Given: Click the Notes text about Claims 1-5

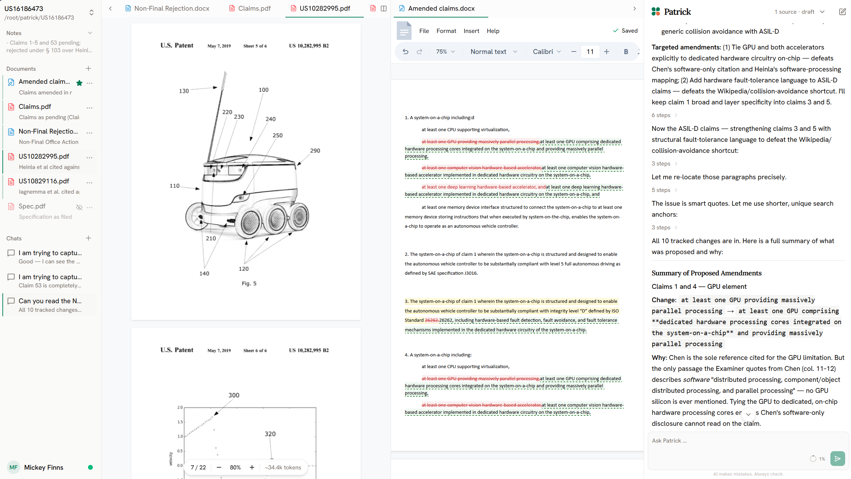Looking at the screenshot, I should (49, 46).
